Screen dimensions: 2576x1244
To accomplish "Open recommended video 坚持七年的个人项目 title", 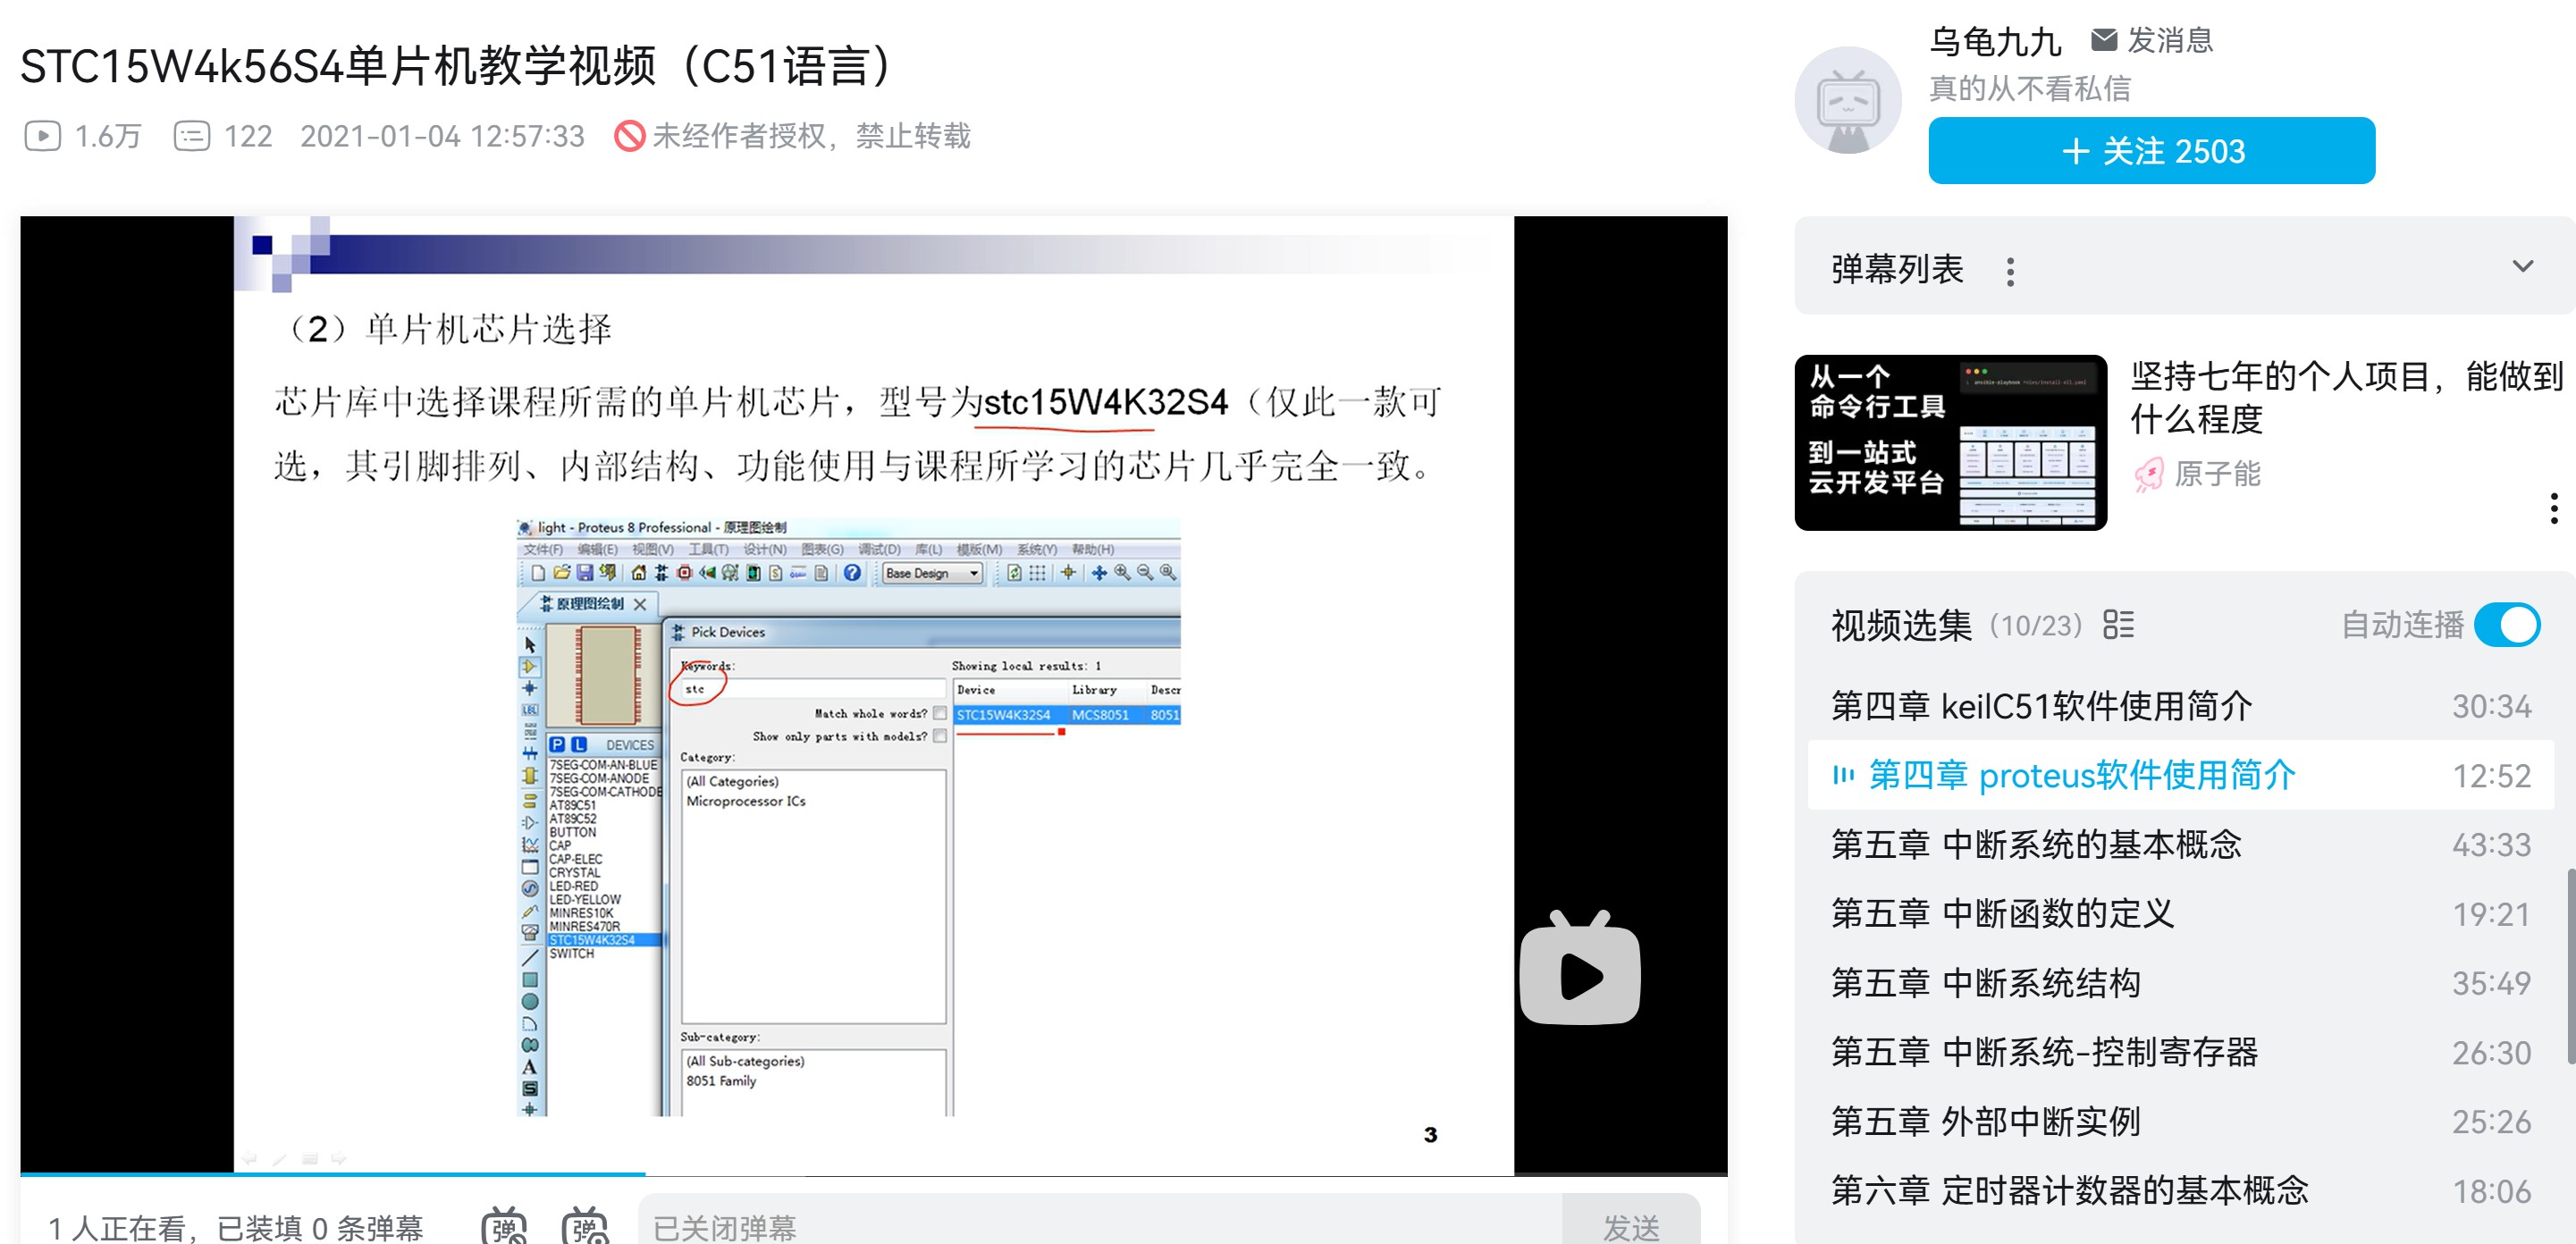I will coord(2346,397).
